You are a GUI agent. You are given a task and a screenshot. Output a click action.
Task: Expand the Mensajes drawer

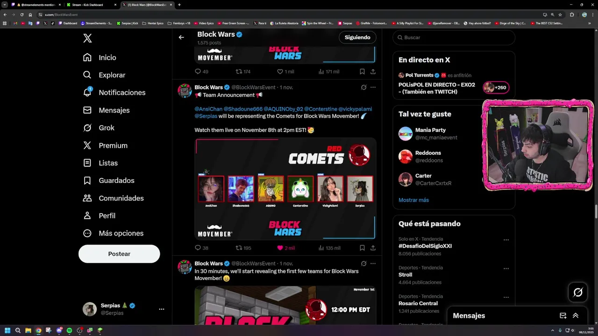tap(576, 315)
